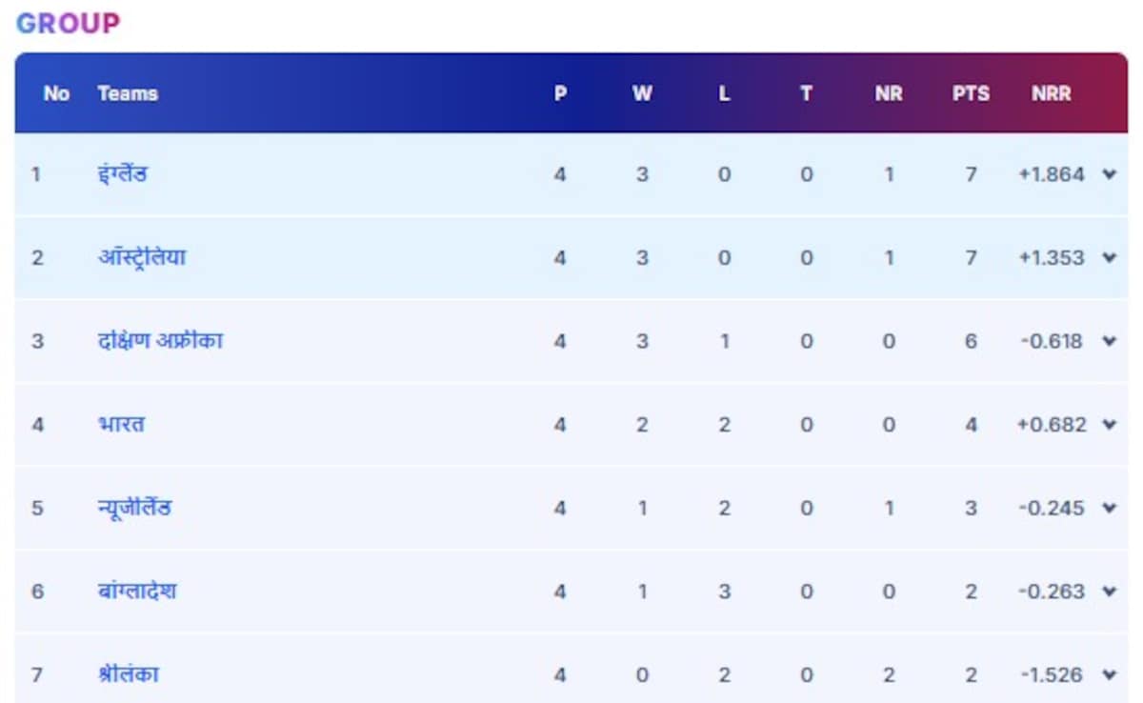
Task: Expand the न्यूजीलैंड row chevron
Action: 1109,508
